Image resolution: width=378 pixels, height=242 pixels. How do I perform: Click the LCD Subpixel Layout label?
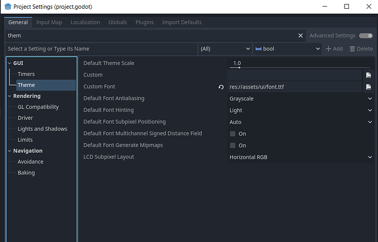tap(108, 157)
